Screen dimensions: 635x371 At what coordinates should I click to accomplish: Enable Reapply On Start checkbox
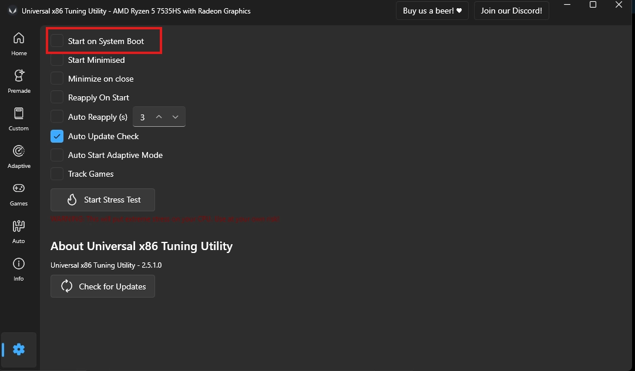(x=57, y=97)
